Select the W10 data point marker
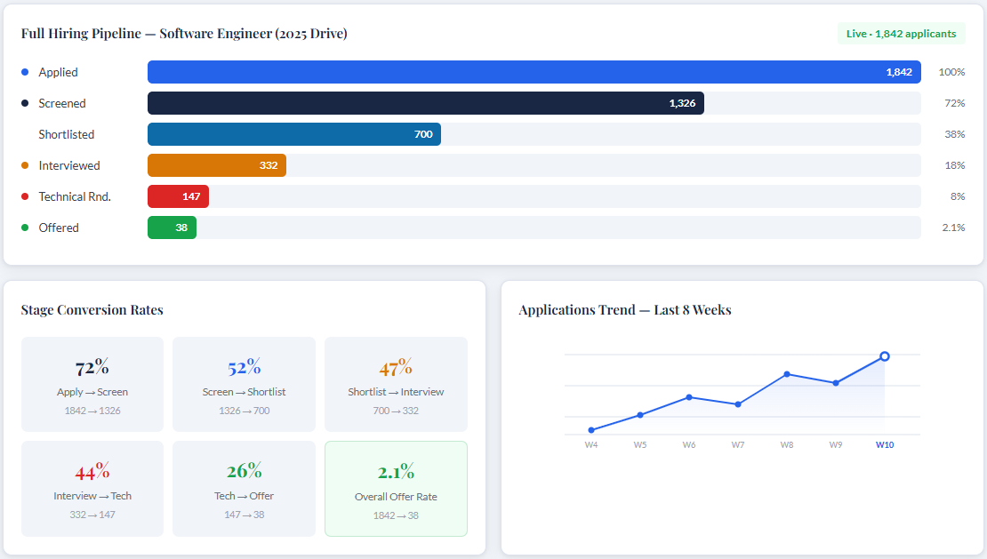Viewport: 987px width, 559px height. point(885,355)
